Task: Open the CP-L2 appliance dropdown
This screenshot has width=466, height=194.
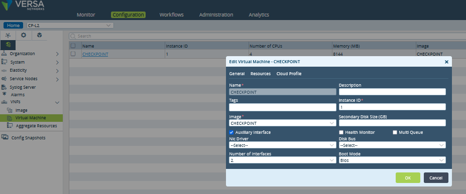Action: [70, 26]
